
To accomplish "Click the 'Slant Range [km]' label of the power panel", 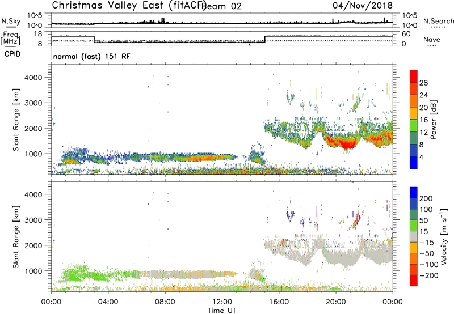I will coord(16,120).
